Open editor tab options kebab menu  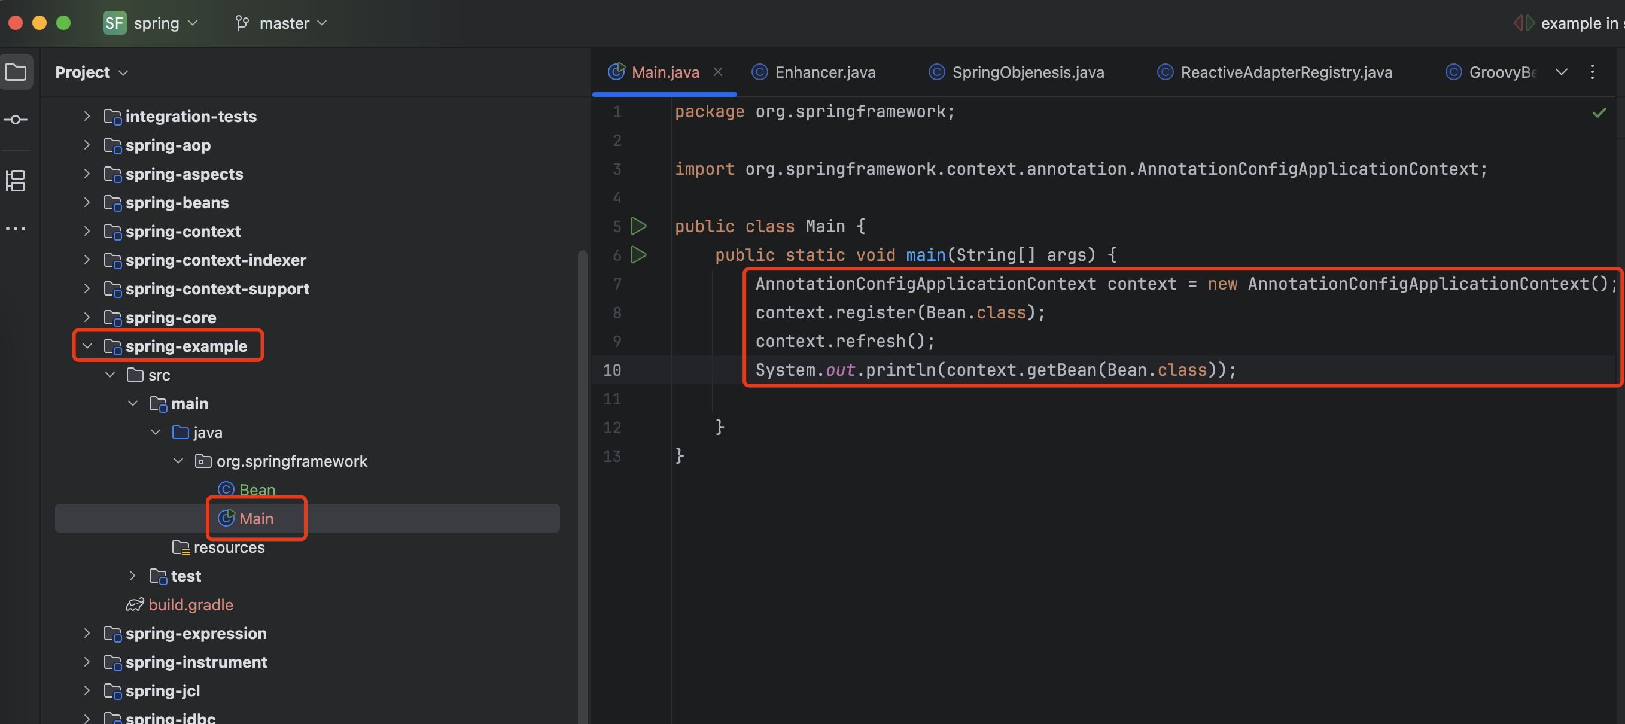point(1592,72)
